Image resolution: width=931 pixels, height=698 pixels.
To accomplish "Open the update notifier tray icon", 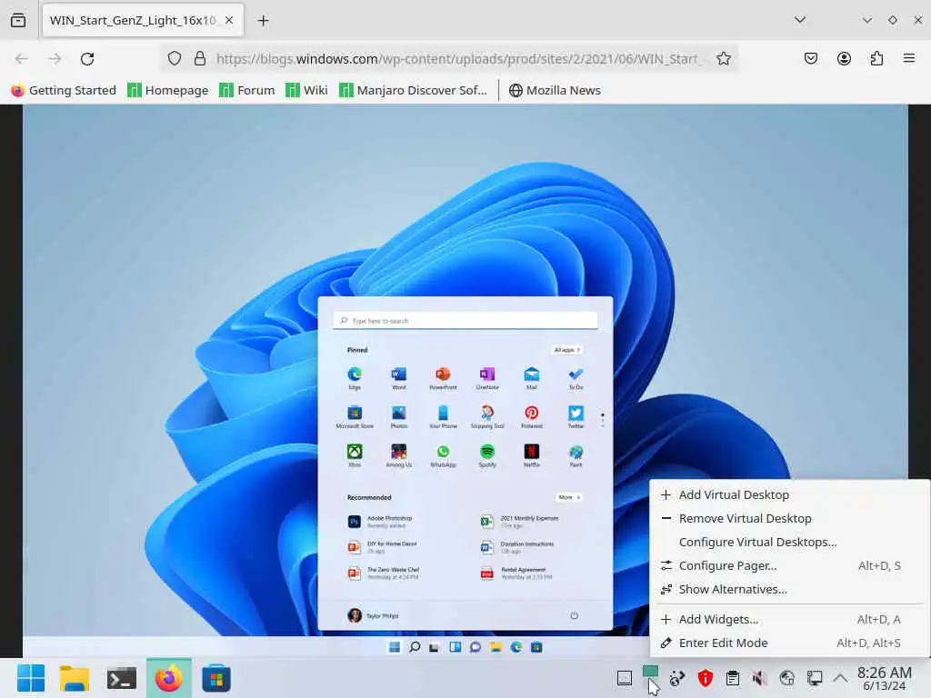I will click(x=676, y=678).
